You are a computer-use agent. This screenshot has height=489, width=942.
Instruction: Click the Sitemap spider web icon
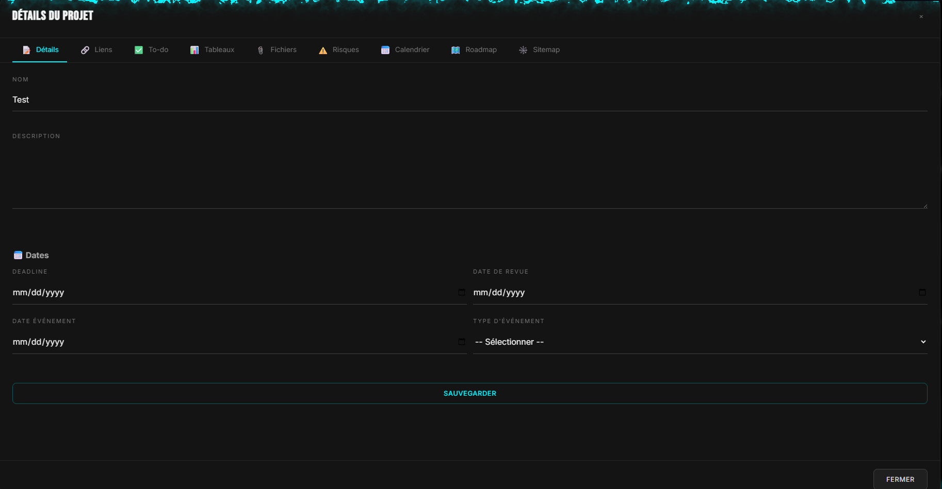pyautogui.click(x=523, y=50)
